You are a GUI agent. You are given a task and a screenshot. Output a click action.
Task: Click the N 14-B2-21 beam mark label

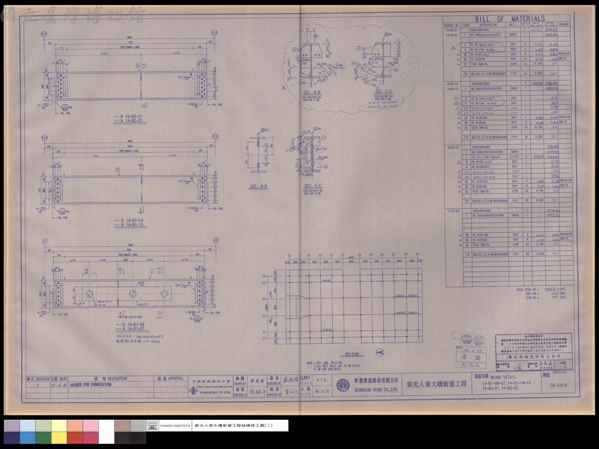tap(132, 116)
